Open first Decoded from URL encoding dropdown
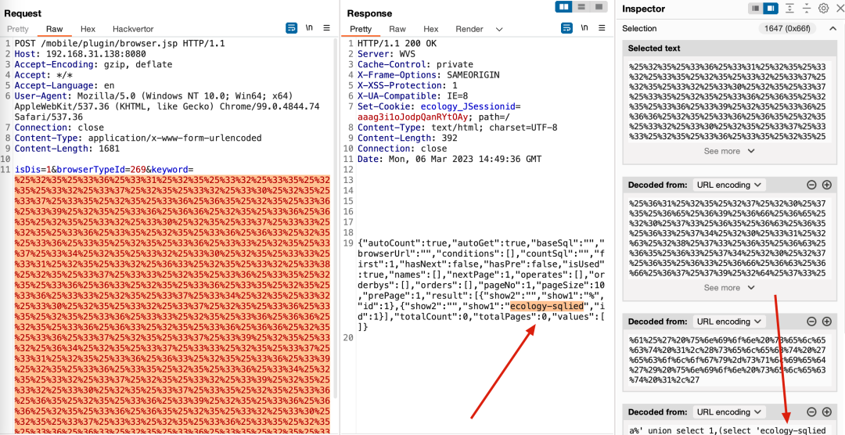The image size is (845, 435). pyautogui.click(x=729, y=185)
